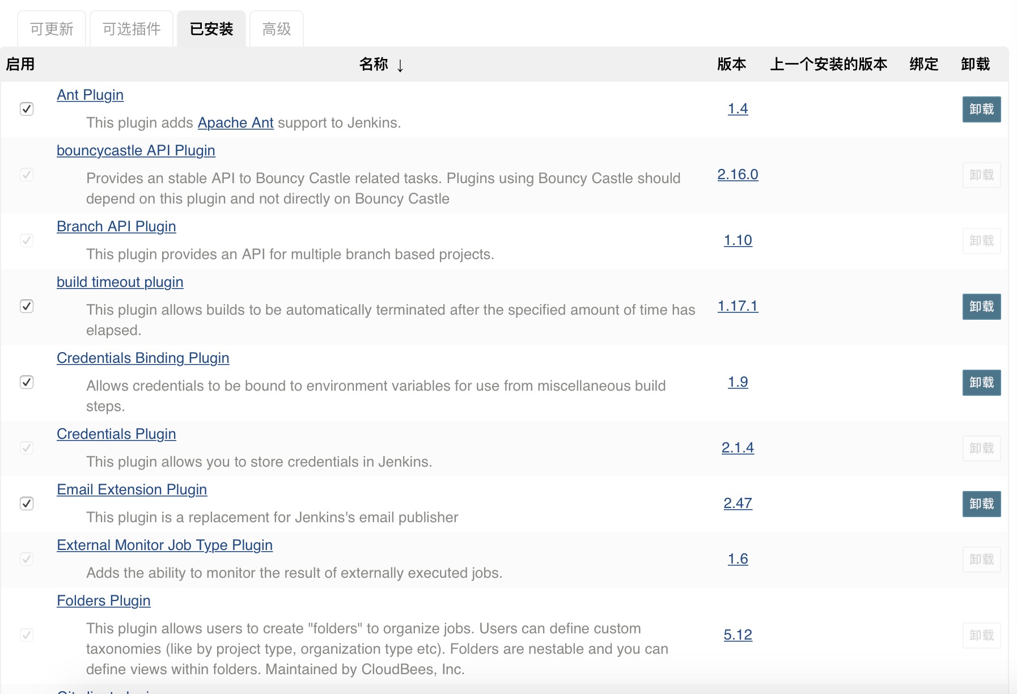Open bouncycastle API Plugin page

[136, 150]
